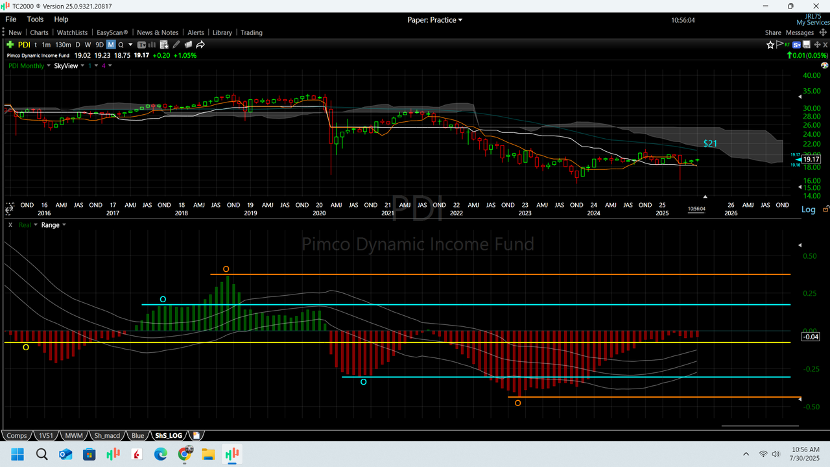Viewport: 830px width, 467px height.
Task: Open the teal '1' indicator dropdown
Action: click(x=96, y=66)
